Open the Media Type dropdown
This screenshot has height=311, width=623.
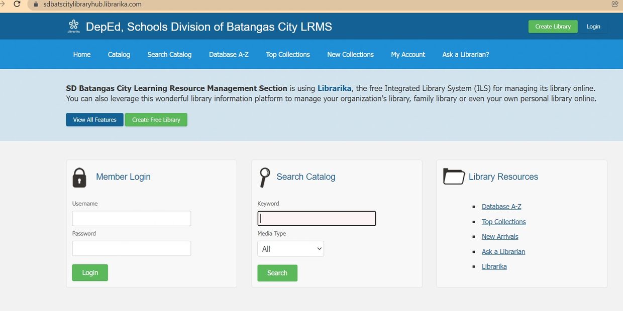(x=290, y=249)
